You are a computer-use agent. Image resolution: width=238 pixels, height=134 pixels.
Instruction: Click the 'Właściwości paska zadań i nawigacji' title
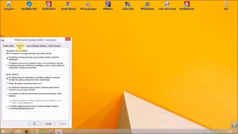[x=36, y=40]
